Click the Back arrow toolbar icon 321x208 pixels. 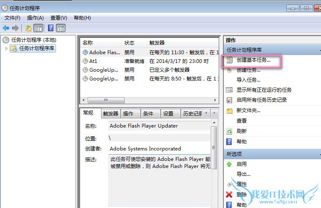coord(6,28)
